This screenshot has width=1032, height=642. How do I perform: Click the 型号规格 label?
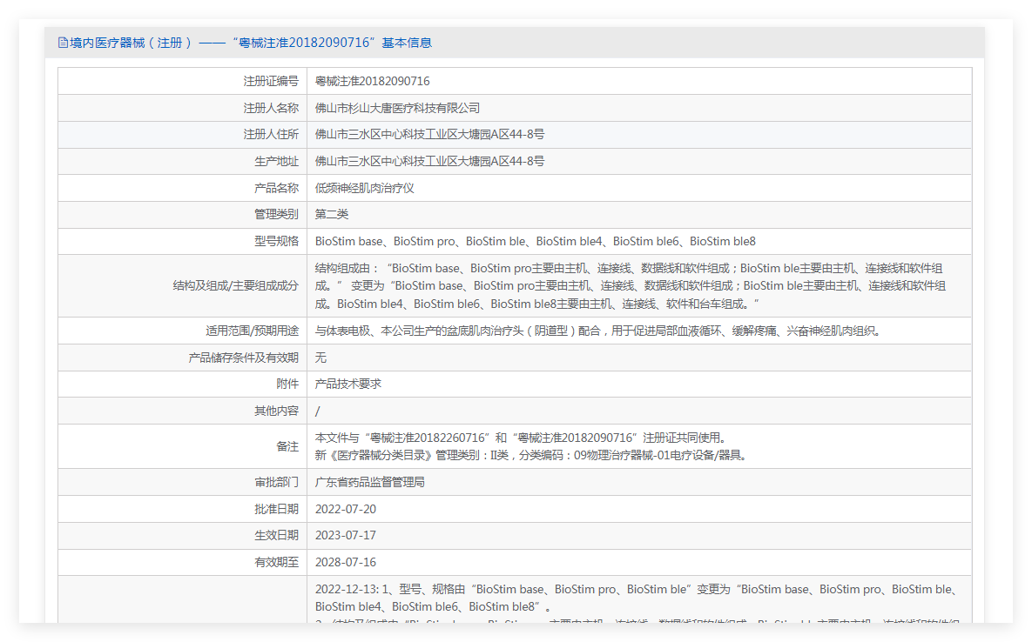pos(276,241)
